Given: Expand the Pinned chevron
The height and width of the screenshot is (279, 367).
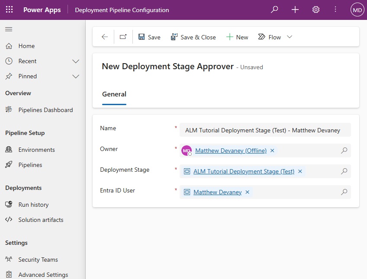Looking at the screenshot, I should [76, 77].
